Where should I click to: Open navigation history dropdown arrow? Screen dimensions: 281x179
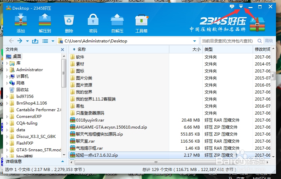pos(27,41)
